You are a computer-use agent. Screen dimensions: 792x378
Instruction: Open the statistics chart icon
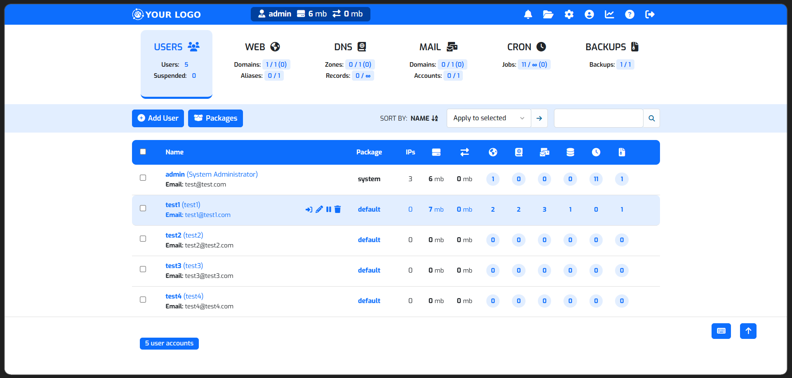[x=609, y=14]
